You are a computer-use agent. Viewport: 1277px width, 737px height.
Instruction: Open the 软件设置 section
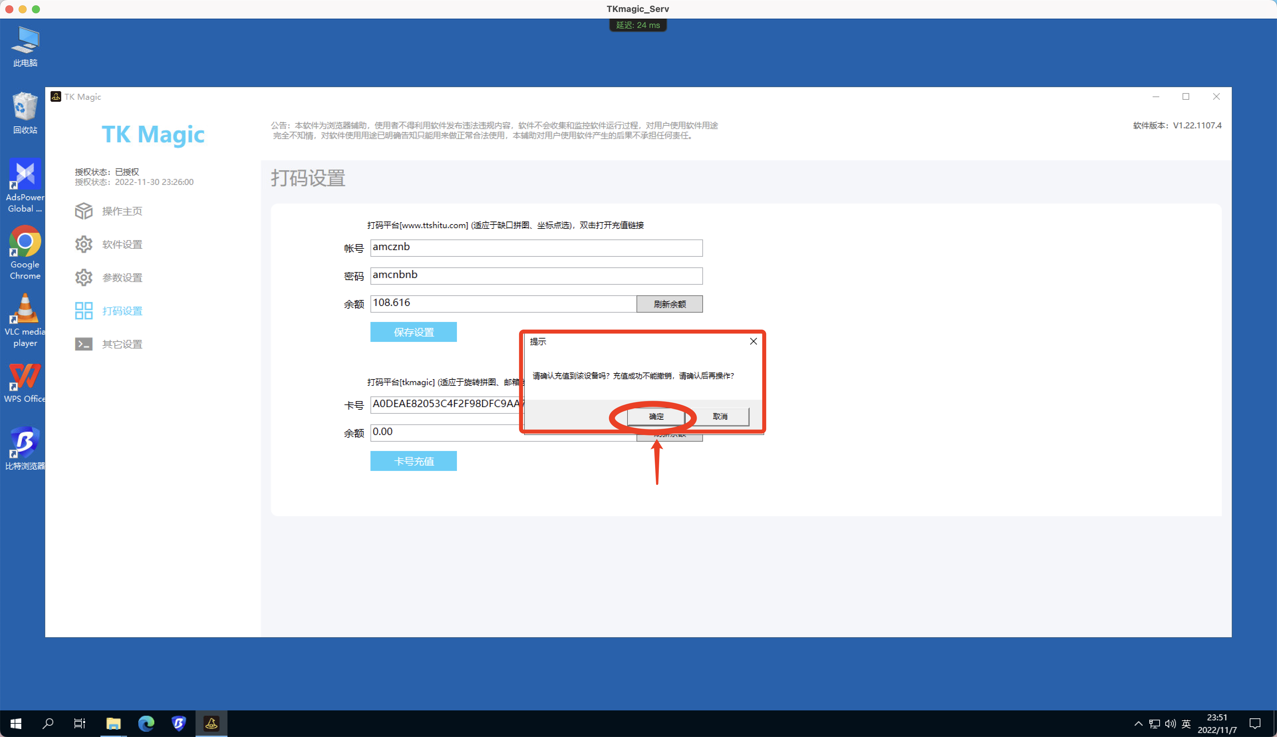tap(122, 244)
